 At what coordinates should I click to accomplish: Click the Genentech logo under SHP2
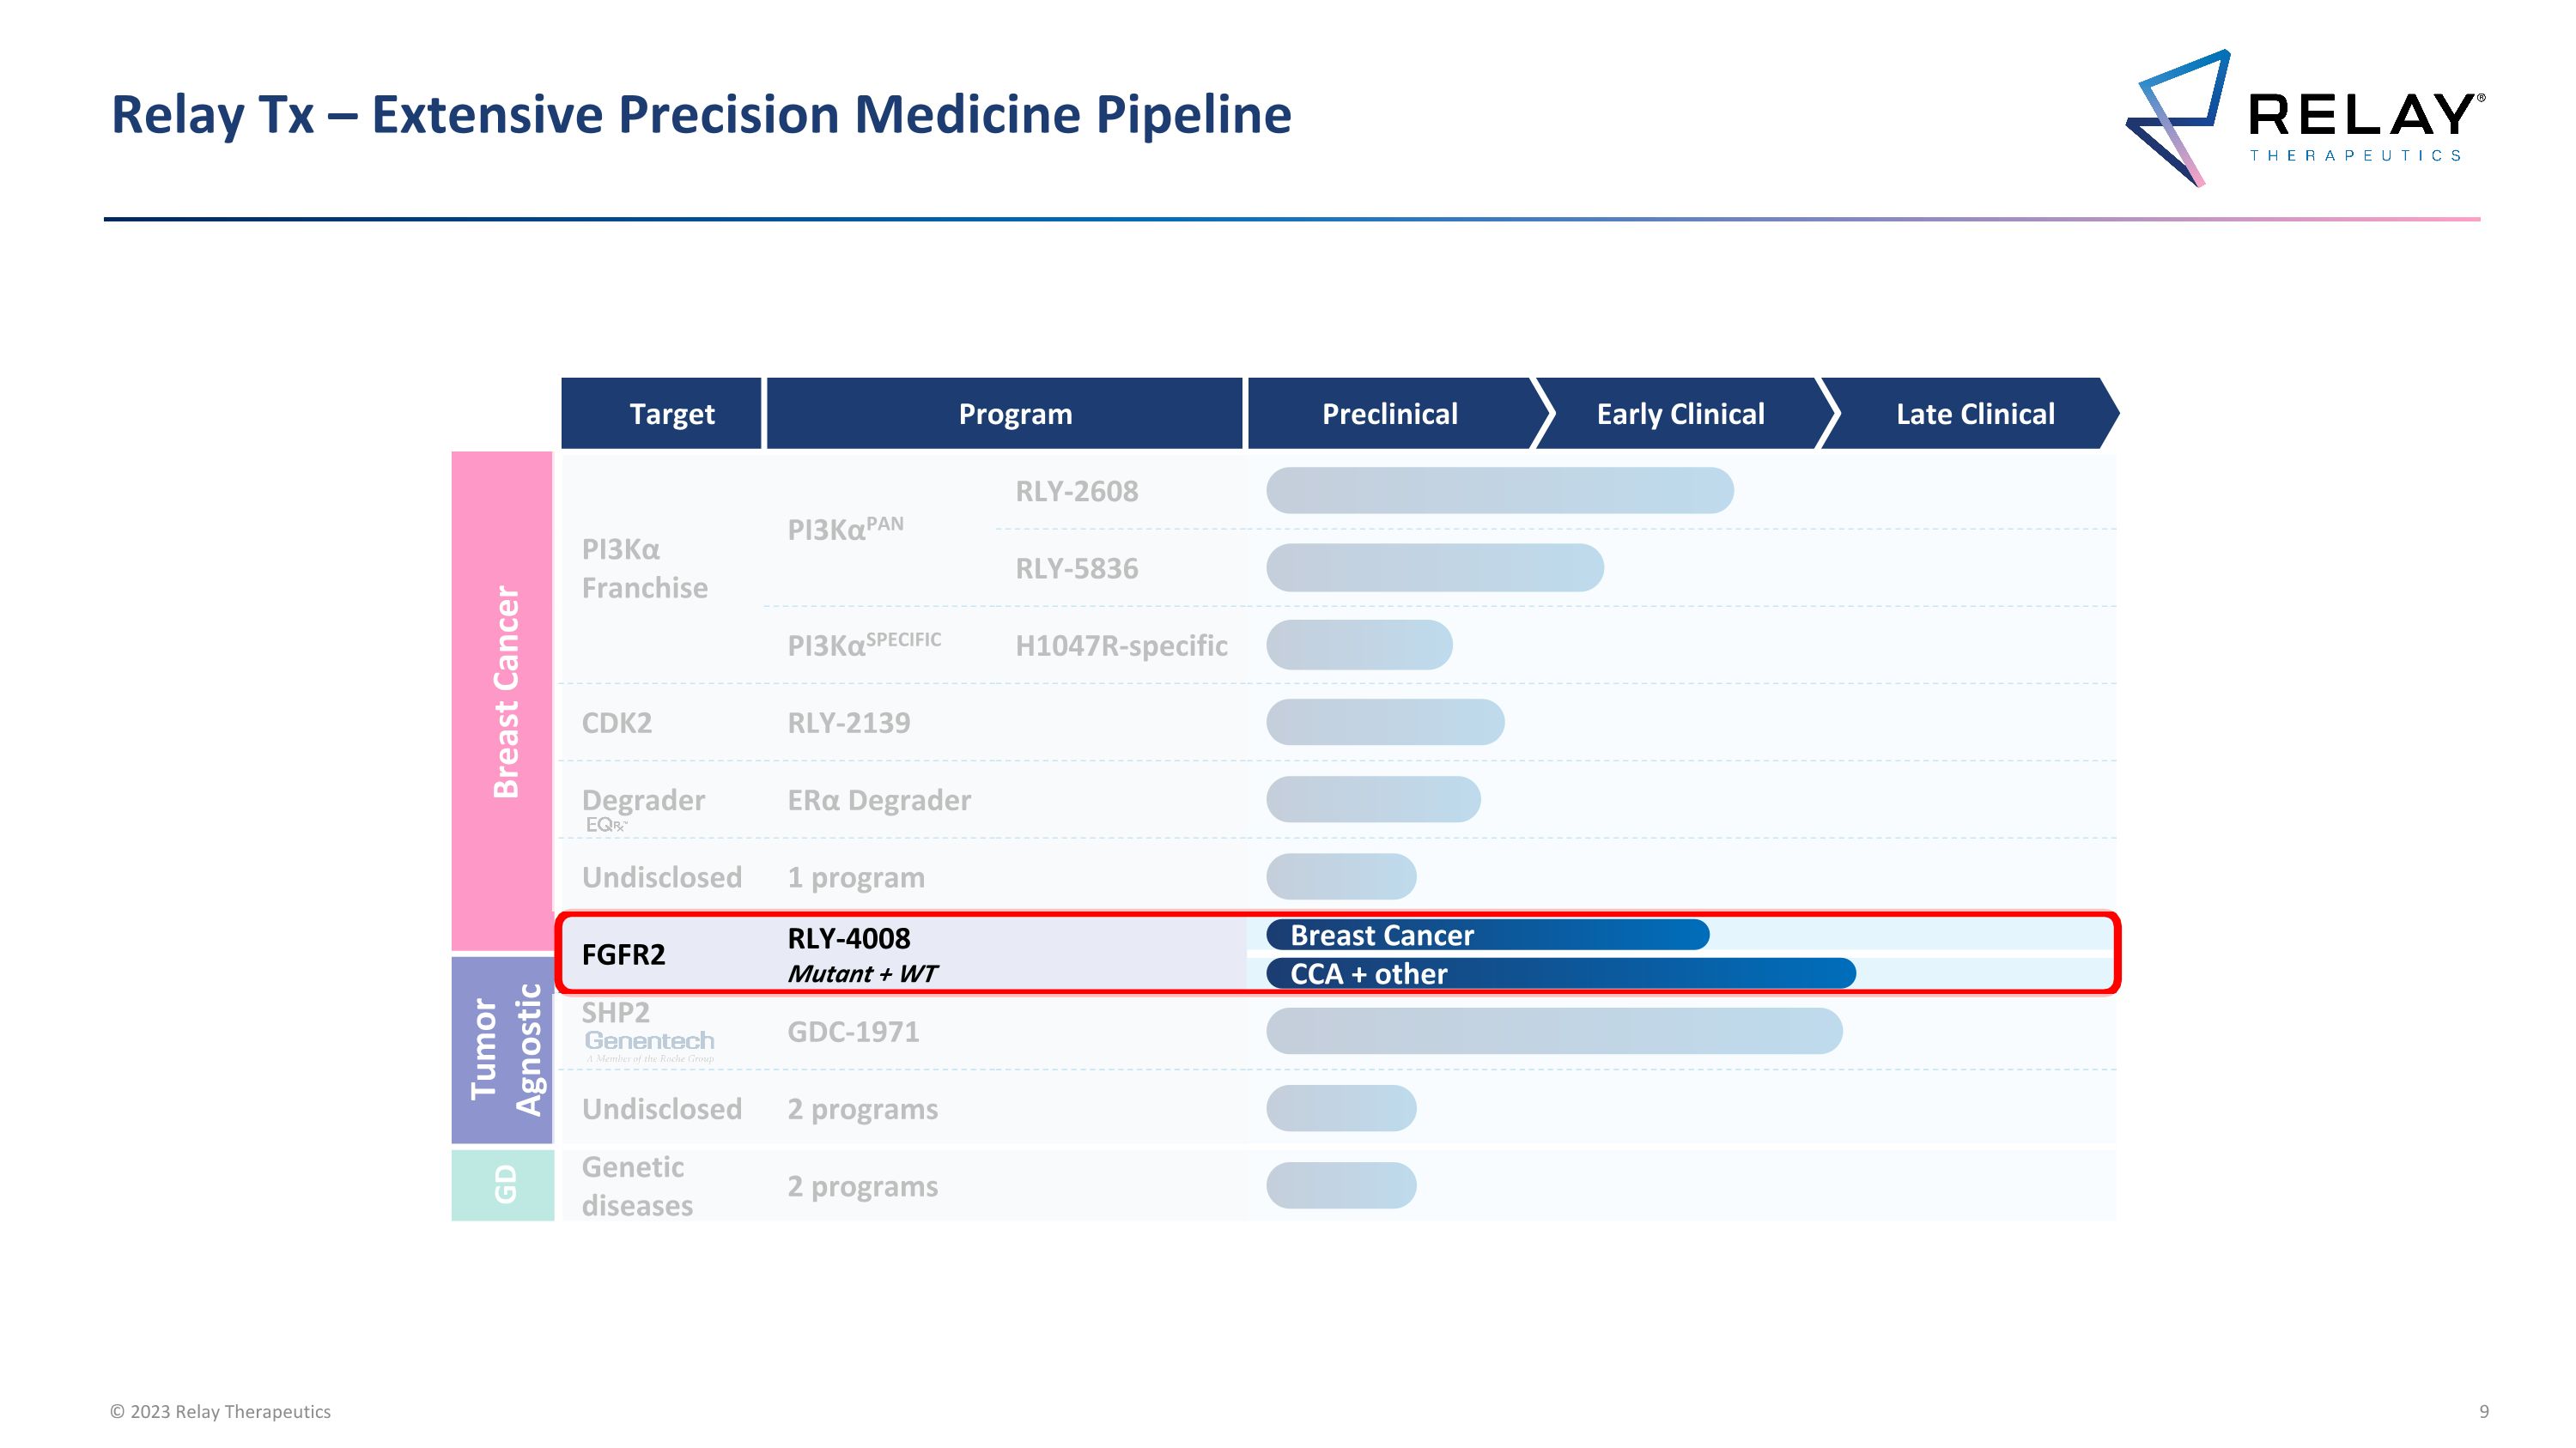click(649, 1041)
